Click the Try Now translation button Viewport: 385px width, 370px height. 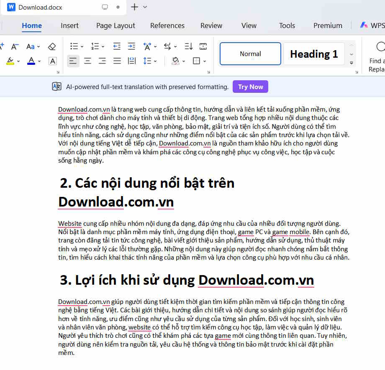click(x=250, y=87)
